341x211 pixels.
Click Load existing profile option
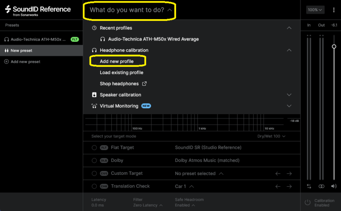point(121,72)
